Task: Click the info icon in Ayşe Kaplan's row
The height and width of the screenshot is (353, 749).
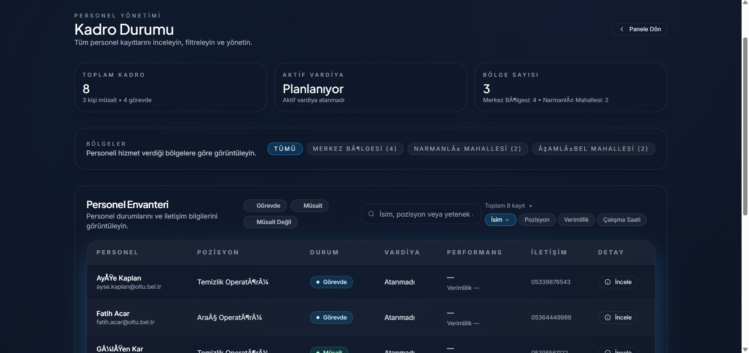Action: click(x=607, y=282)
